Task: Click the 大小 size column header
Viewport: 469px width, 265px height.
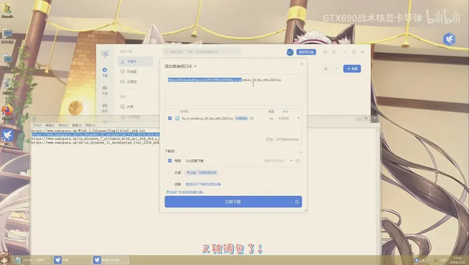Action: click(x=285, y=112)
